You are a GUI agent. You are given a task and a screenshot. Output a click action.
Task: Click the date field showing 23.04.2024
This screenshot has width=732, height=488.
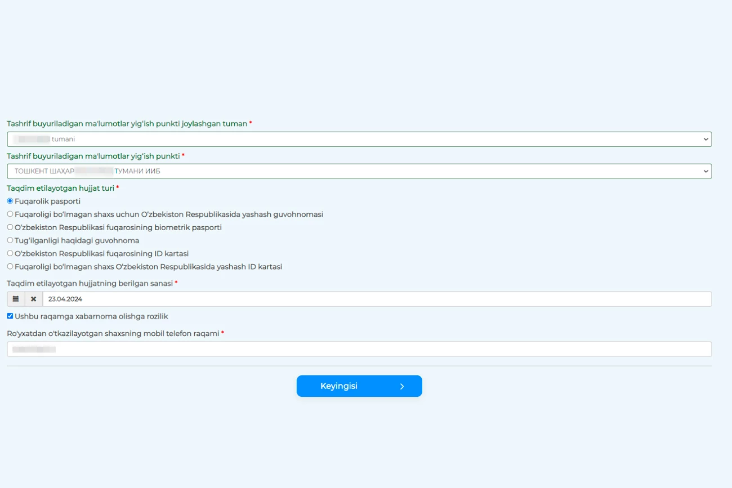[377, 299]
